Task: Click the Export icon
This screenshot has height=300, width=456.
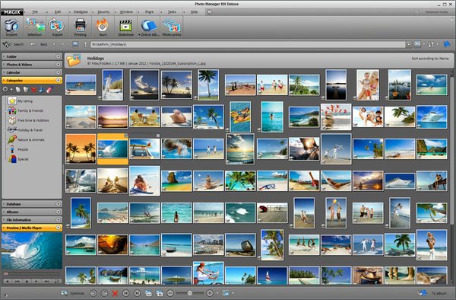Action: [x=57, y=26]
